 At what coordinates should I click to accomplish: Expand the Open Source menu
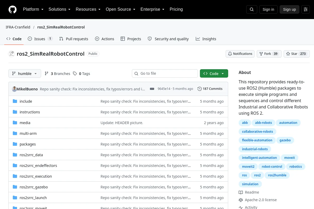point(120,9)
